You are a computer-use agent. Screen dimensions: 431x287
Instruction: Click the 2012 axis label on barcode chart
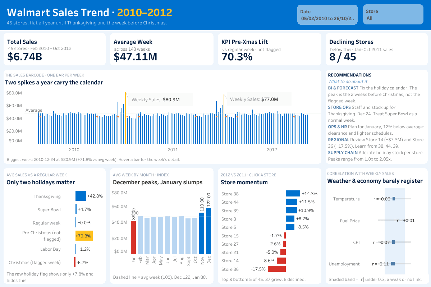tap(271, 150)
